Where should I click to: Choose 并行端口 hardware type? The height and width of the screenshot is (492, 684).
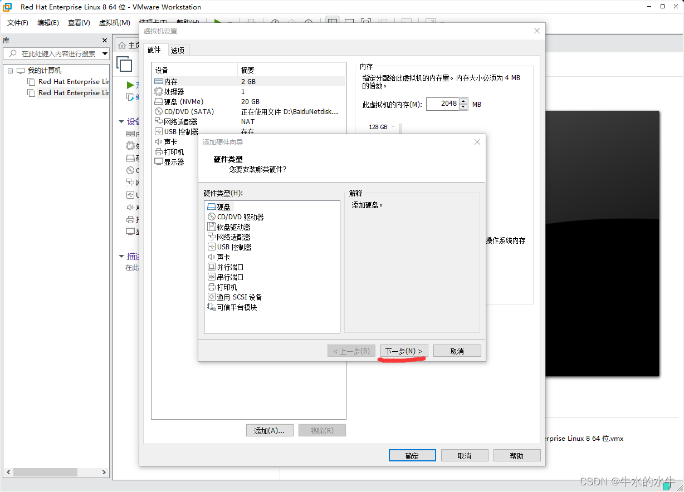click(x=226, y=267)
